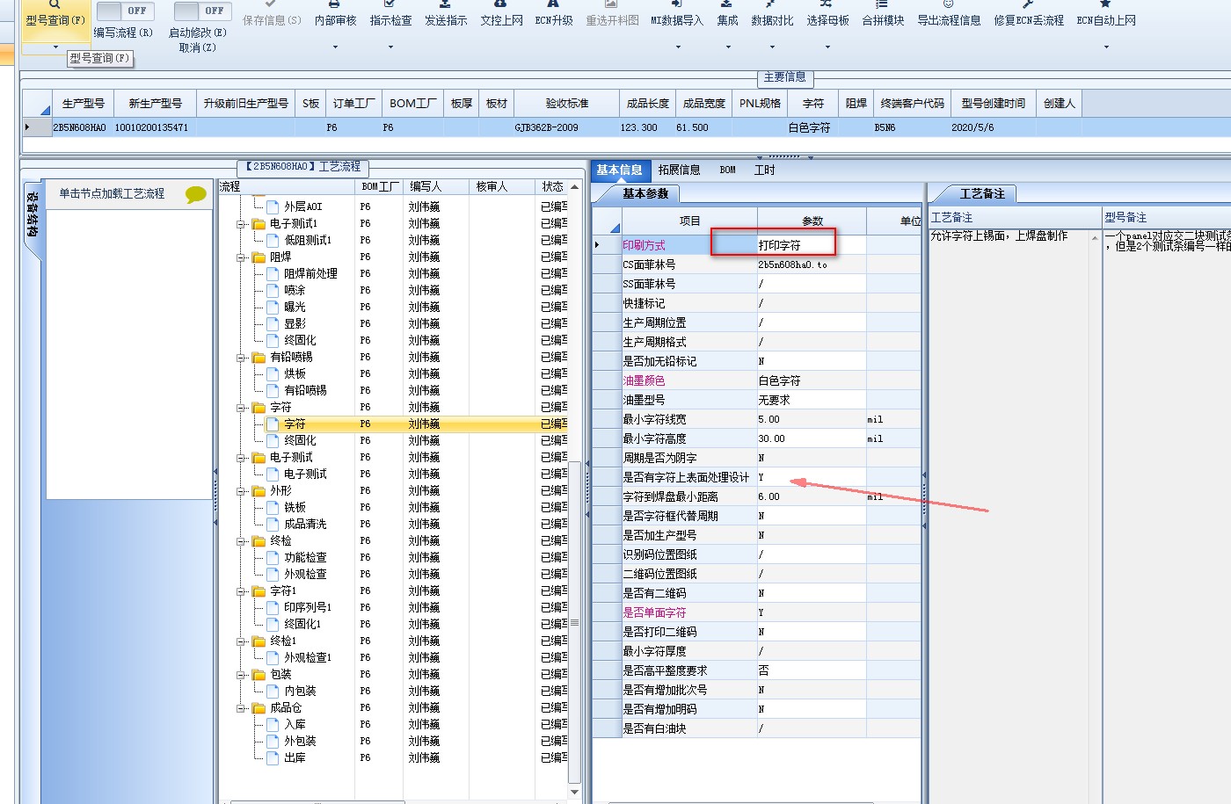Select the 外层AOI document icon
This screenshot has width=1231, height=804.
273,206
